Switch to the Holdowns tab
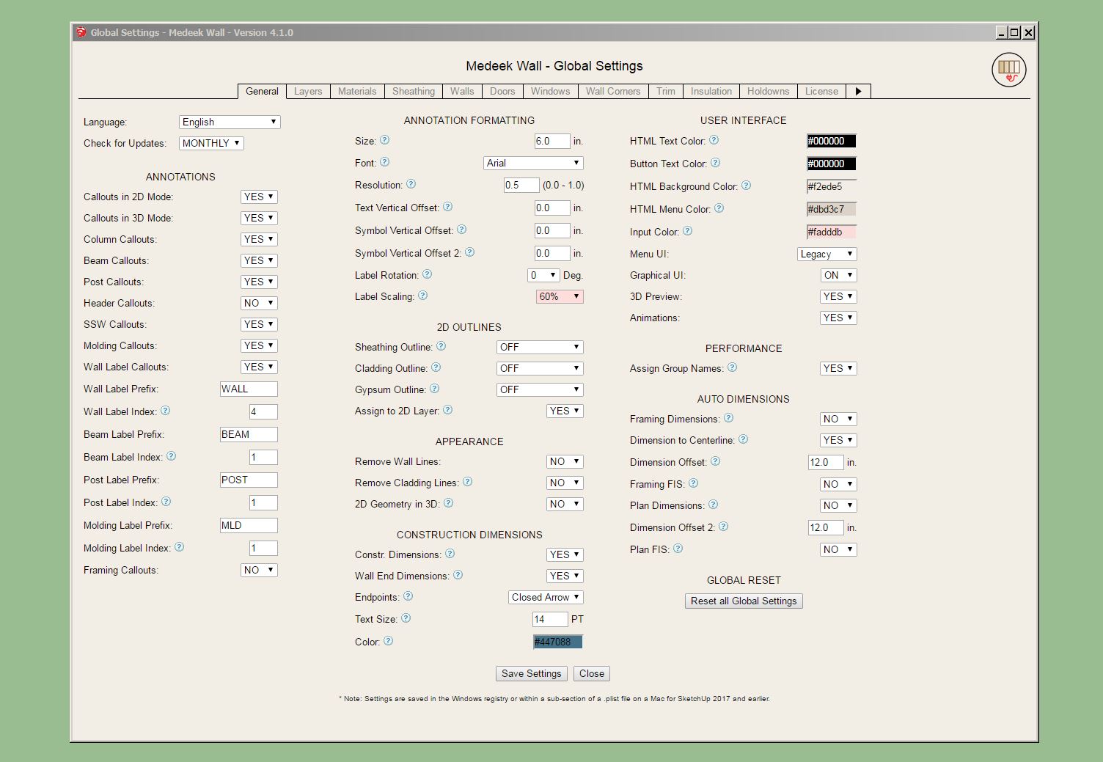This screenshot has height=762, width=1103. 768,91
